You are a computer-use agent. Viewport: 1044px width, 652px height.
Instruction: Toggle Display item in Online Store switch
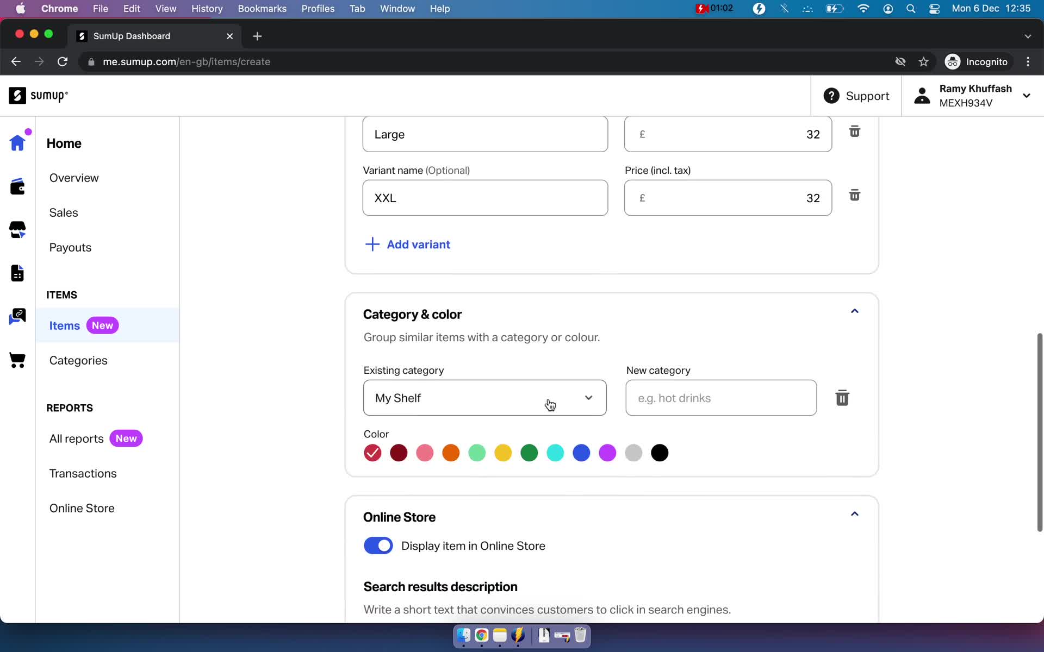coord(379,546)
